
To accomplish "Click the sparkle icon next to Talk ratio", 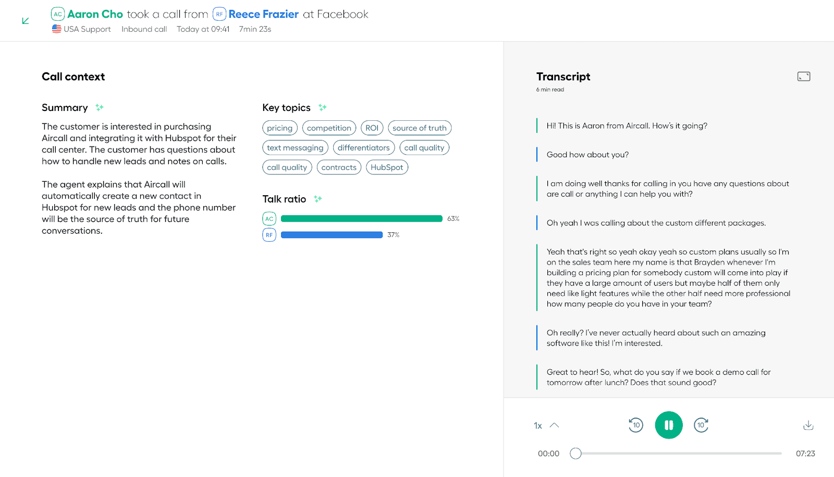I will [318, 199].
